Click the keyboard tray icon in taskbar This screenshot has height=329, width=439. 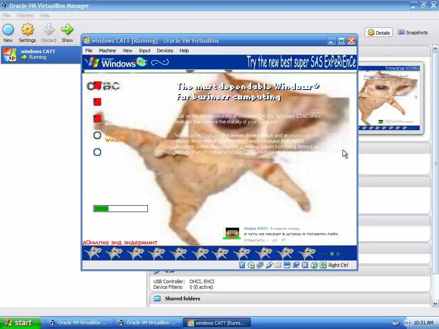coord(396,323)
